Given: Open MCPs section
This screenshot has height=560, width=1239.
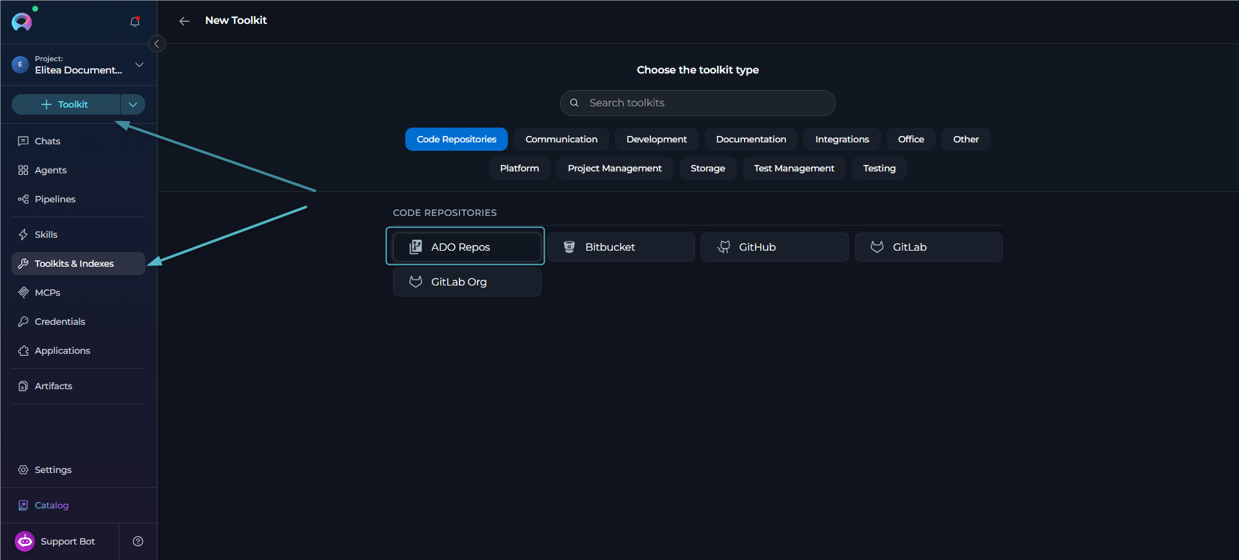Looking at the screenshot, I should pyautogui.click(x=78, y=293).
